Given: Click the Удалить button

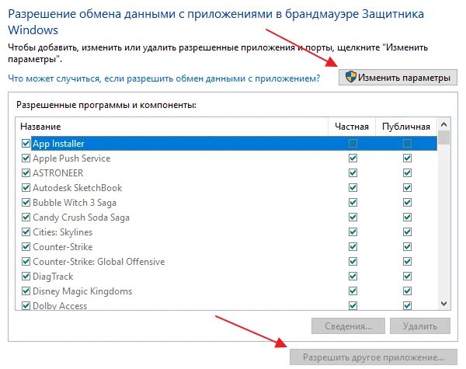Looking at the screenshot, I should click(x=420, y=326).
